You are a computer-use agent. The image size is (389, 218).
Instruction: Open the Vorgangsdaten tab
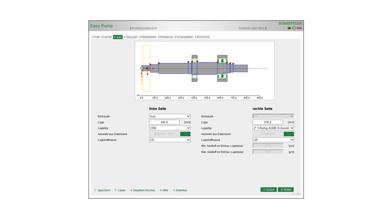pyautogui.click(x=184, y=37)
